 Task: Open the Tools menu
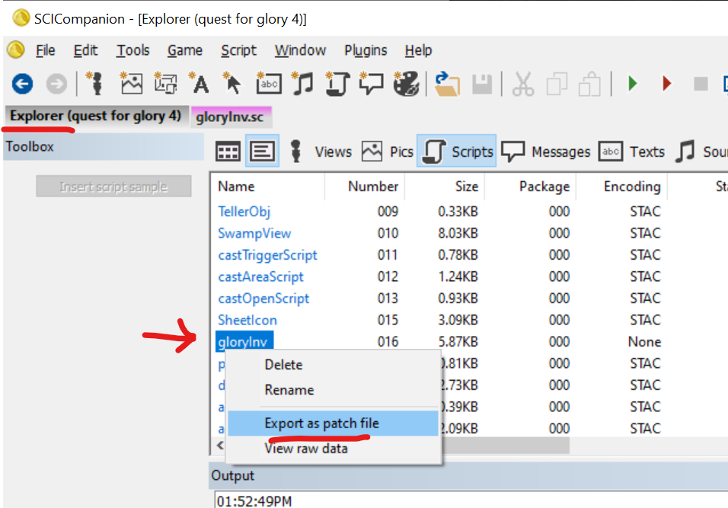click(133, 50)
